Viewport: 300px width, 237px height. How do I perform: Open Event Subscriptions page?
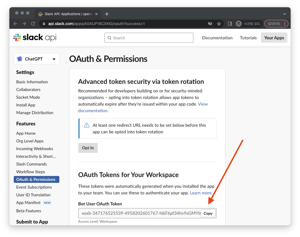click(34, 187)
